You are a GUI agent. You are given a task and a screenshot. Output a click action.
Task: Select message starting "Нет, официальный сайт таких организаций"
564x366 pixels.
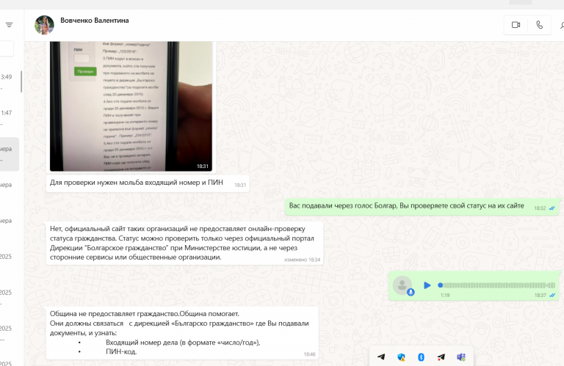184,243
